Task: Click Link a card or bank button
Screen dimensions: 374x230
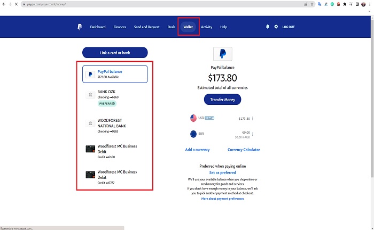Action: pyautogui.click(x=115, y=53)
